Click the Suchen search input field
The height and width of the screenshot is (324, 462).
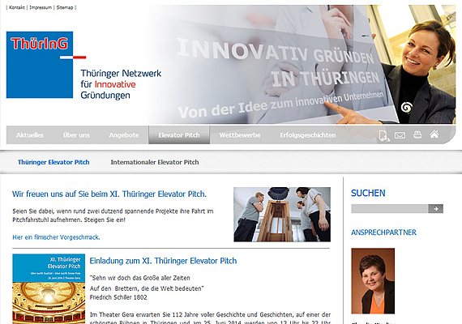click(x=390, y=208)
